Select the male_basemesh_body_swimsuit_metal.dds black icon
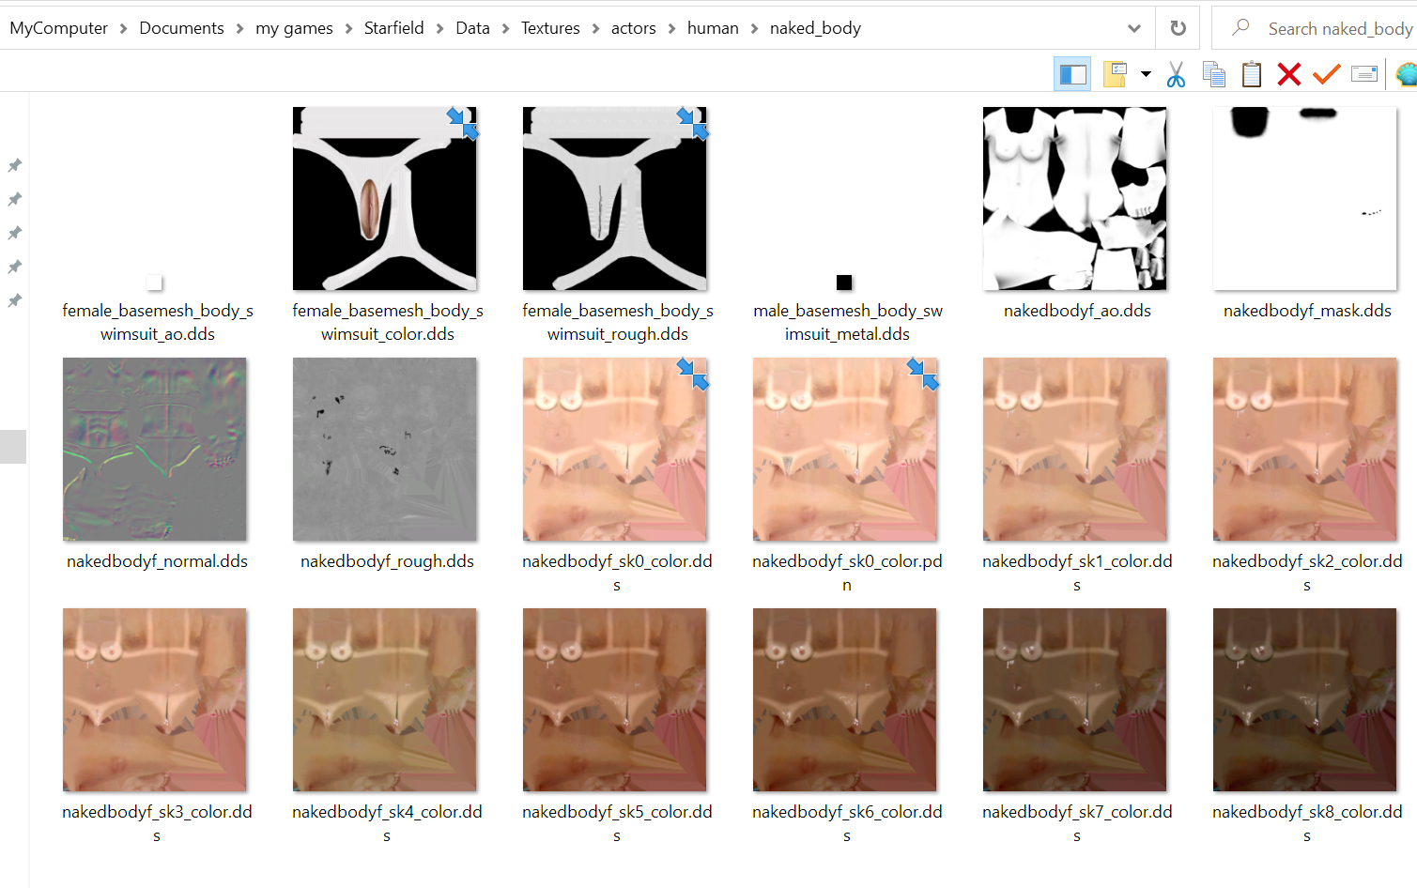Viewport: 1417px width, 888px height. click(844, 283)
